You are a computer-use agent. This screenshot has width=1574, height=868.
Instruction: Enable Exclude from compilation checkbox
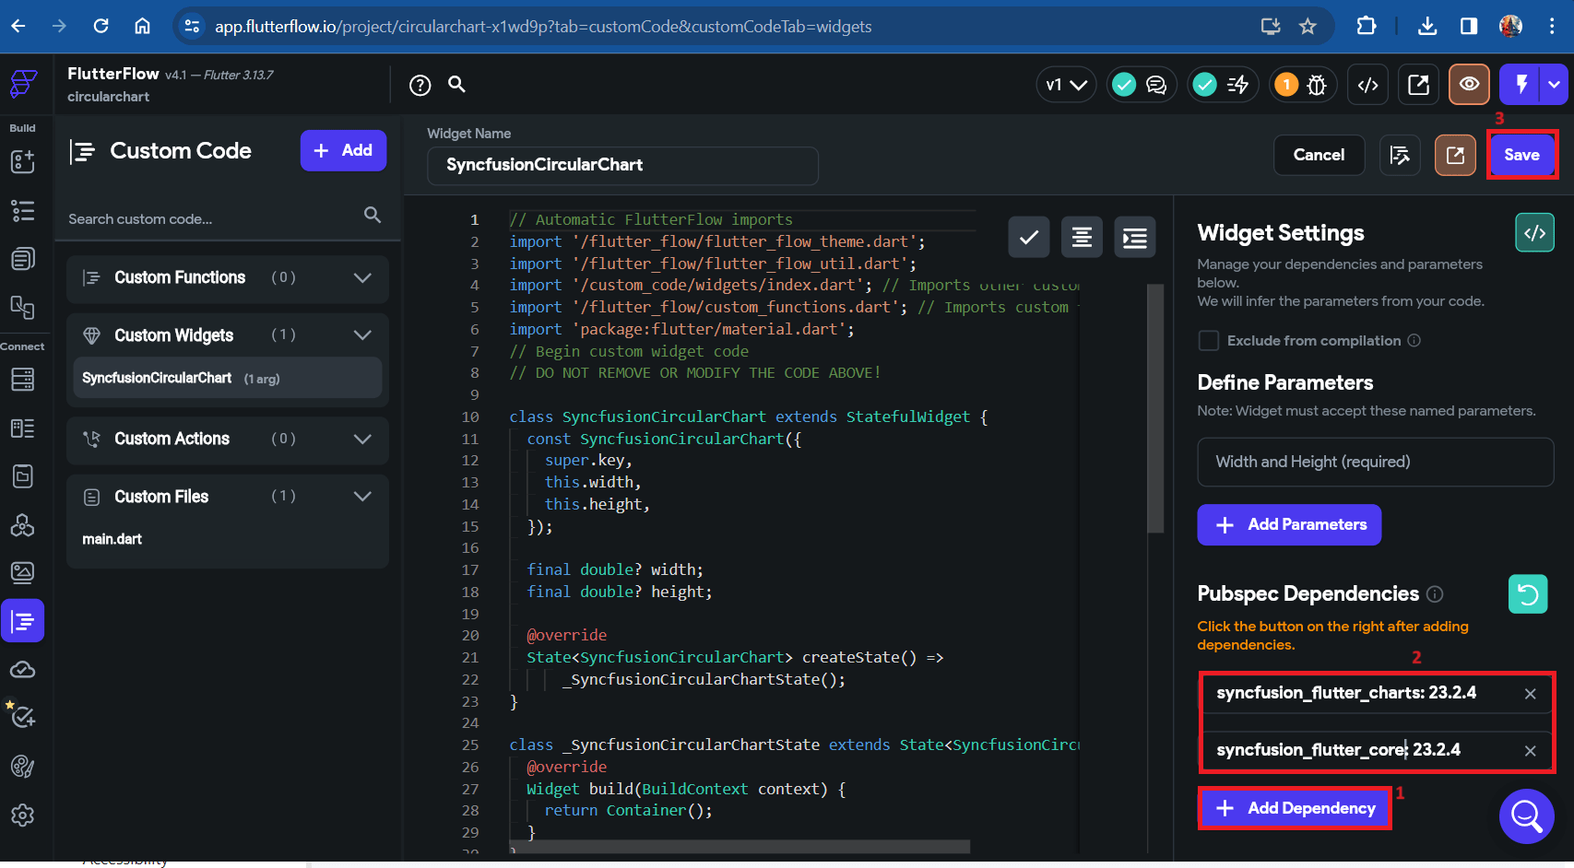coord(1208,341)
